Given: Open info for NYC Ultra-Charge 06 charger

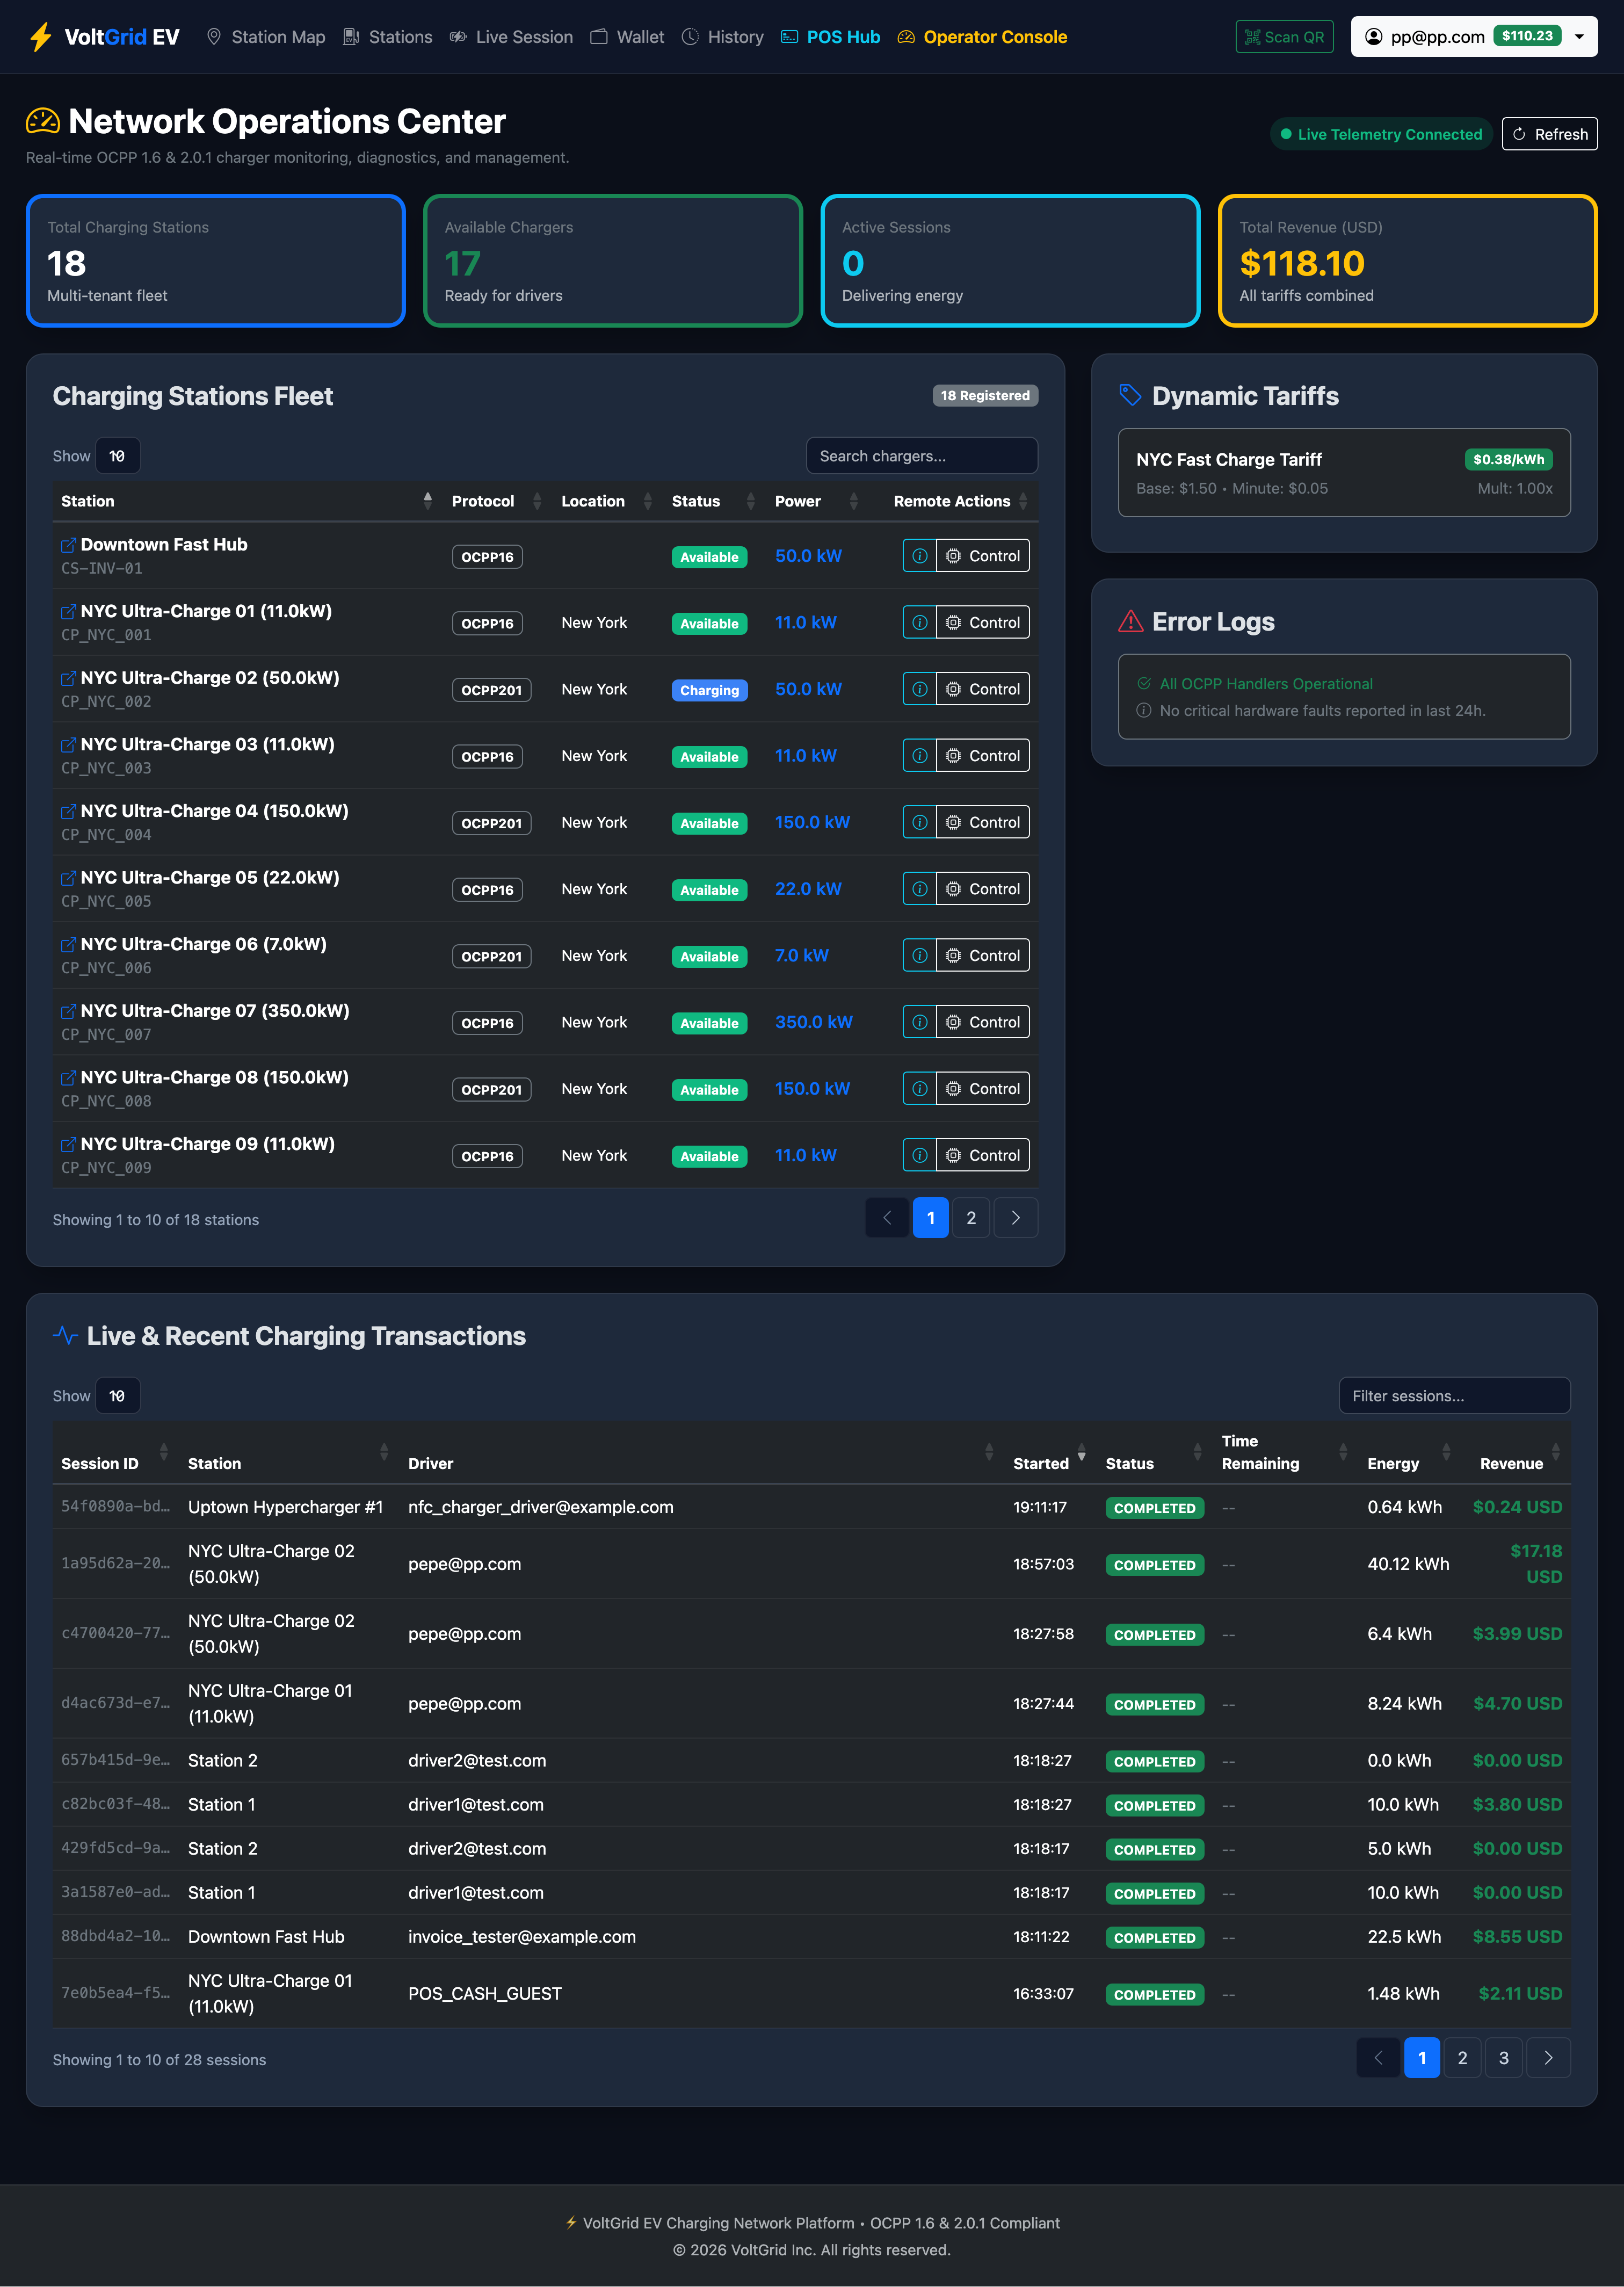Looking at the screenshot, I should click(x=919, y=956).
